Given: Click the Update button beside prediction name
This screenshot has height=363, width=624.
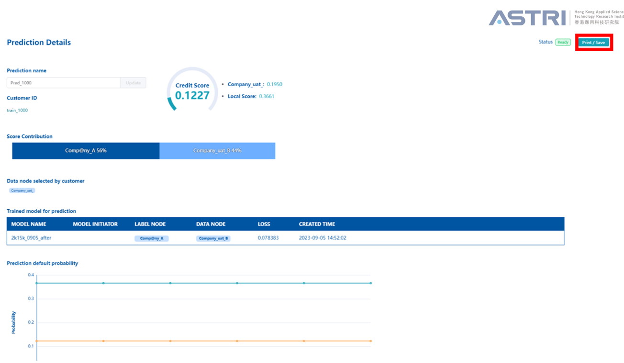Looking at the screenshot, I should click(x=133, y=83).
